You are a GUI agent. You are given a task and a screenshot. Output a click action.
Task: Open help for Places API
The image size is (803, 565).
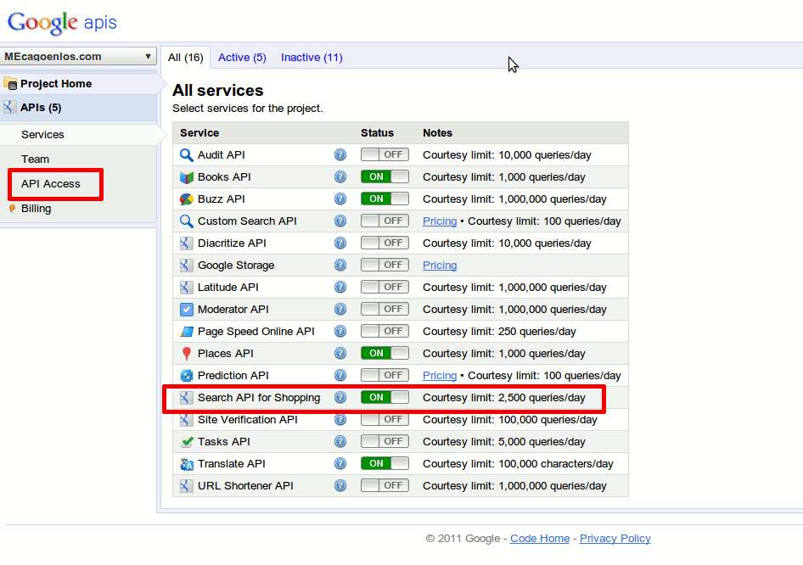coord(340,353)
